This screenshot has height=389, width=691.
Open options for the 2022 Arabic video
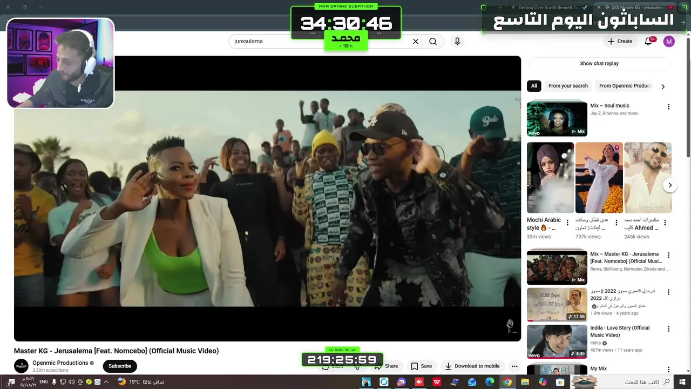(668, 292)
